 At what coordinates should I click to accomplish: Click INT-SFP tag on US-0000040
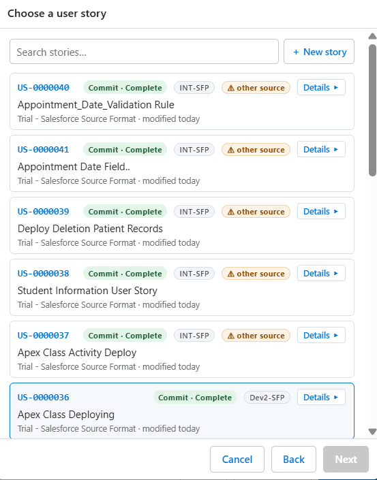pyautogui.click(x=194, y=88)
